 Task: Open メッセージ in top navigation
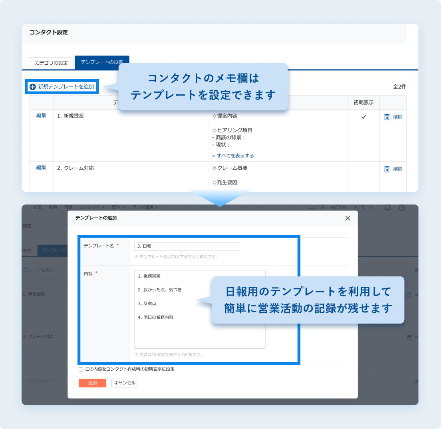[363, 207]
